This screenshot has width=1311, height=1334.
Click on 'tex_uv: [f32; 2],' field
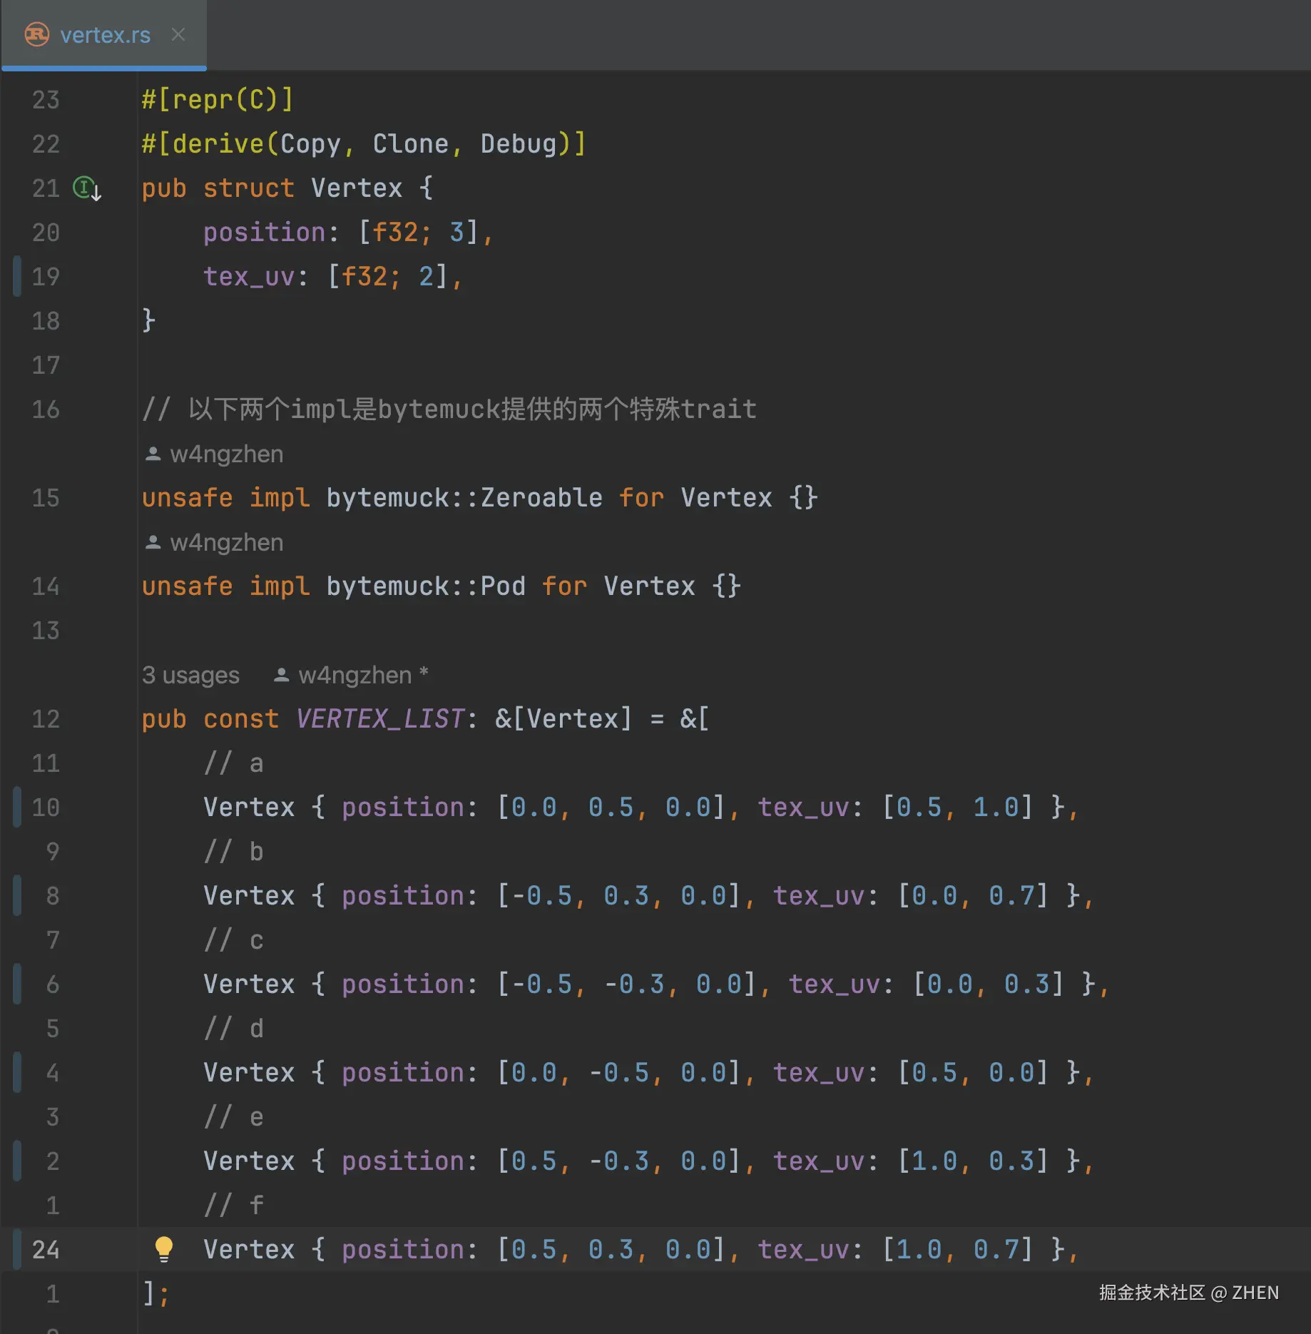tap(333, 277)
